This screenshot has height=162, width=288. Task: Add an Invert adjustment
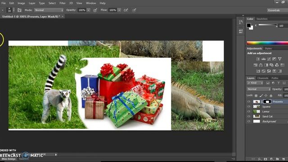click(258, 71)
